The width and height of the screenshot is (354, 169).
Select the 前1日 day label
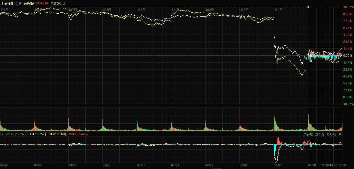point(278,10)
